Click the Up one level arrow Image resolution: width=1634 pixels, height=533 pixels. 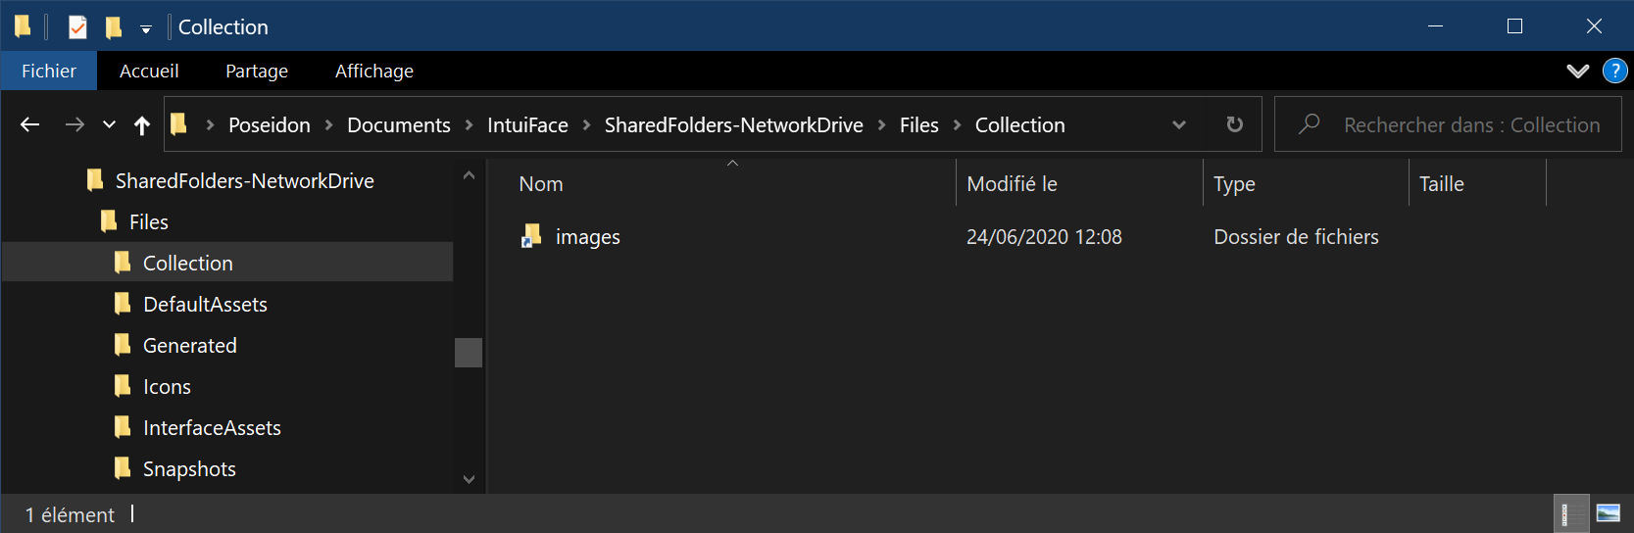[x=142, y=124]
